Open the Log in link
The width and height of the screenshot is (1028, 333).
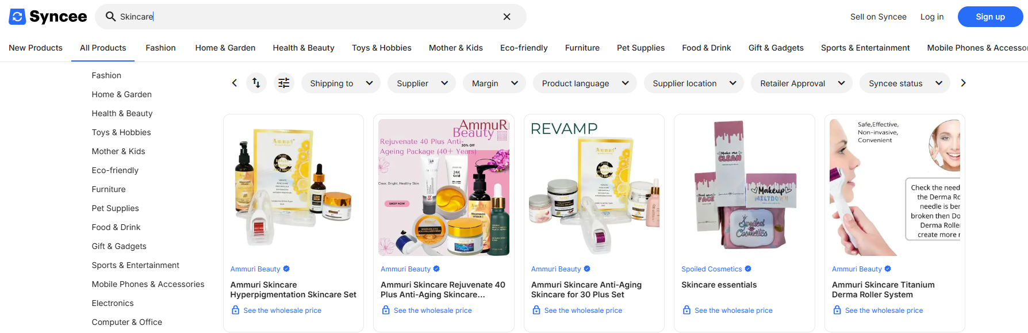tap(931, 17)
